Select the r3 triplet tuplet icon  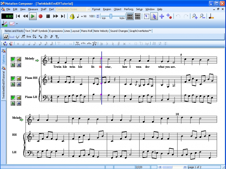click(x=83, y=44)
